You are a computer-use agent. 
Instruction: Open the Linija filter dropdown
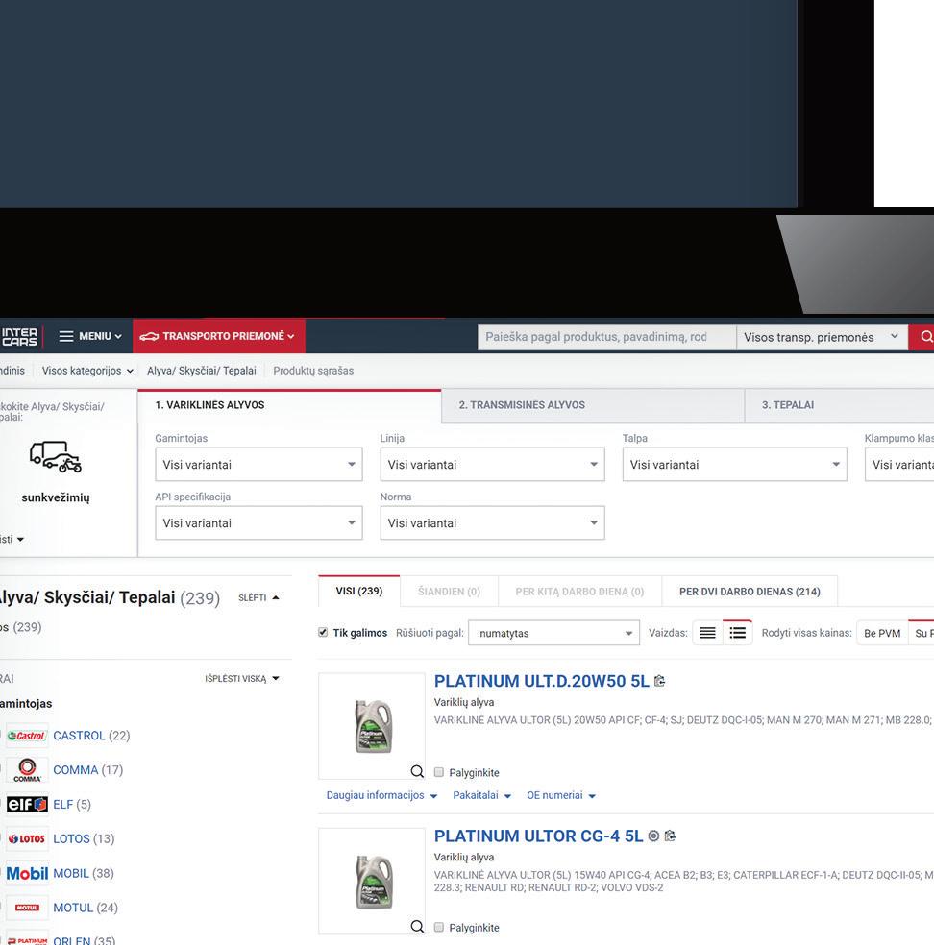492,465
